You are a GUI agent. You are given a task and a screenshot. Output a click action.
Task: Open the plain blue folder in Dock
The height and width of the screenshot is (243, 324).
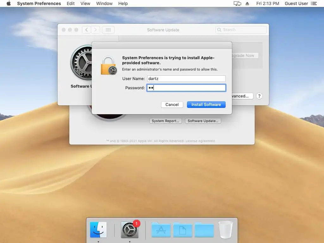click(204, 230)
